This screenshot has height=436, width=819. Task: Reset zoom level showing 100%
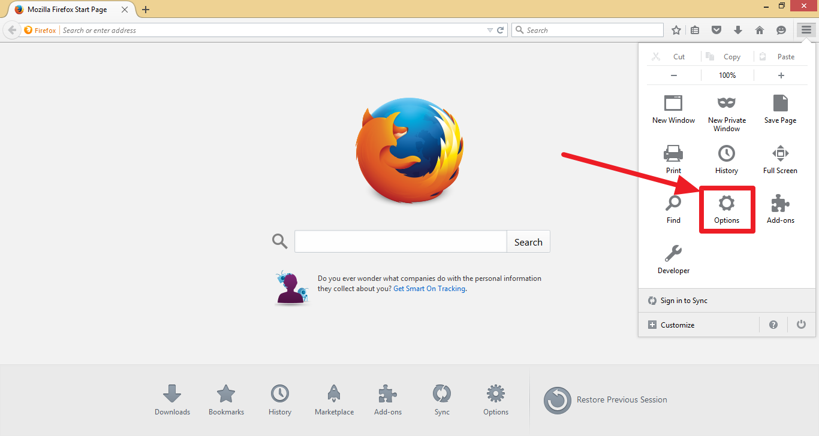coord(727,75)
